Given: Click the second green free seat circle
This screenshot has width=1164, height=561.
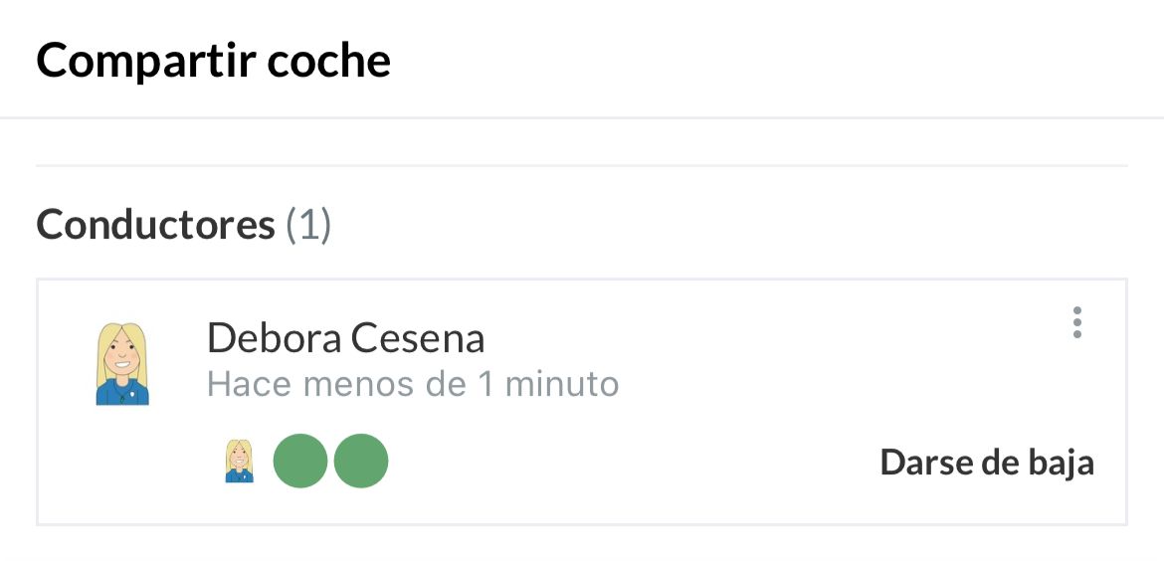Looking at the screenshot, I should pos(360,462).
